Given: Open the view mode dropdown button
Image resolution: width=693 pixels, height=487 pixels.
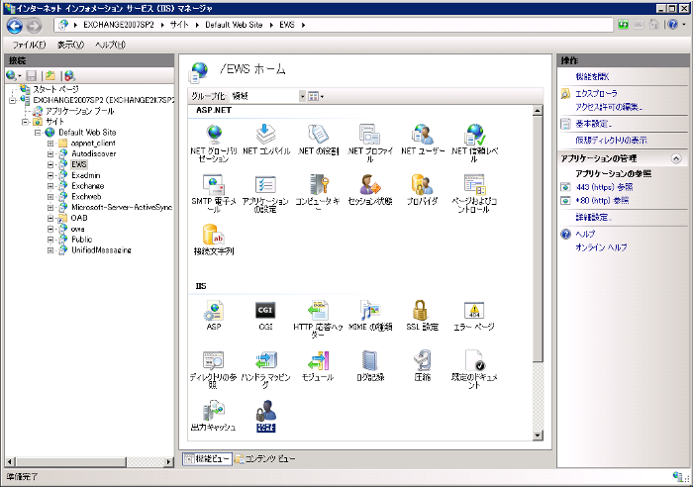Looking at the screenshot, I should (x=316, y=96).
